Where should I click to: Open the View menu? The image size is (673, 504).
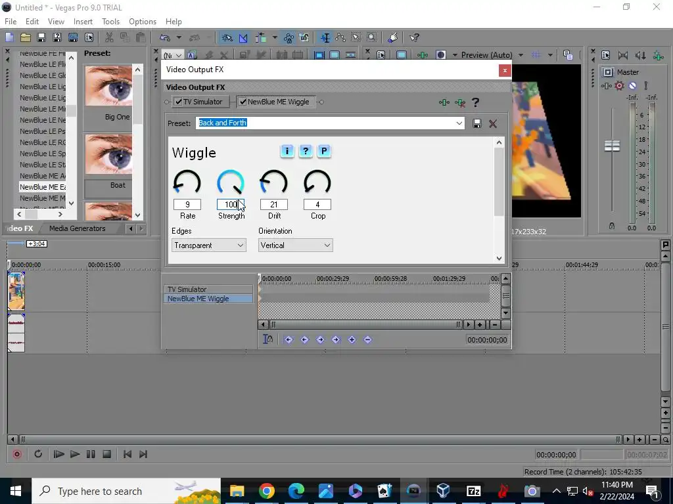pyautogui.click(x=57, y=22)
